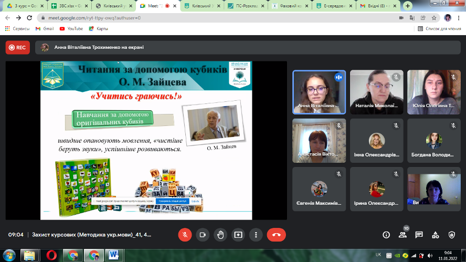Image resolution: width=466 pixels, height=262 pixels.
Task: Open the Chrome profile avatar
Action: 448,18
